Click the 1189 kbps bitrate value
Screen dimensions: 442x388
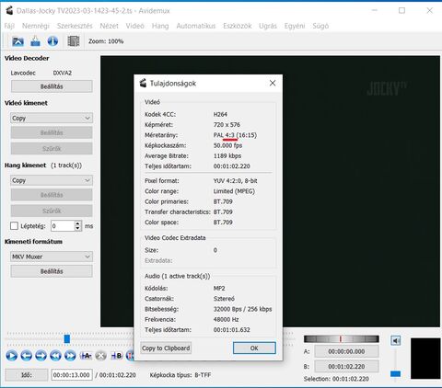coord(227,156)
